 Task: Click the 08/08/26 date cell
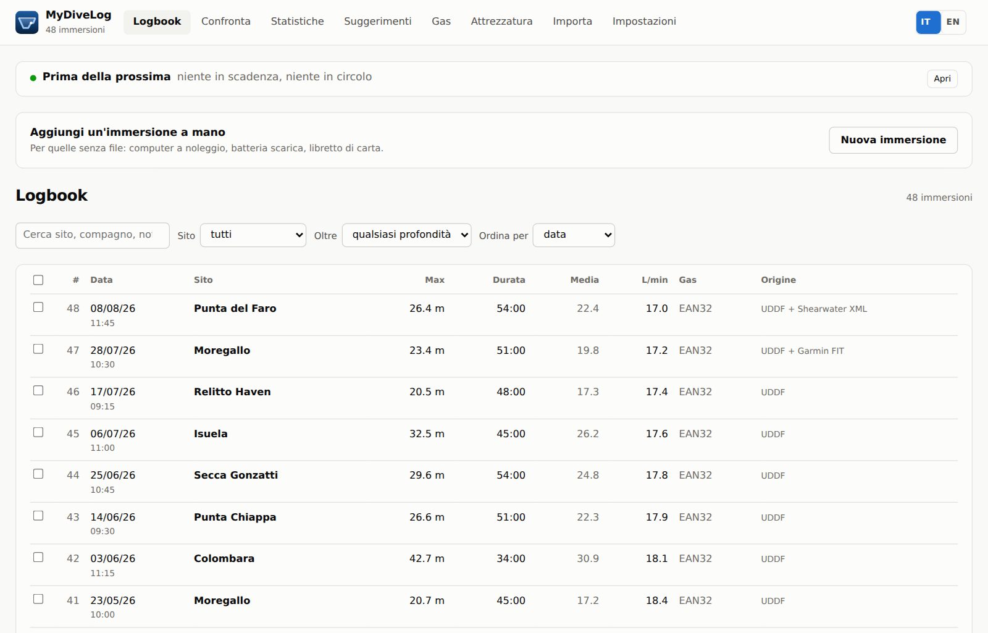point(112,309)
